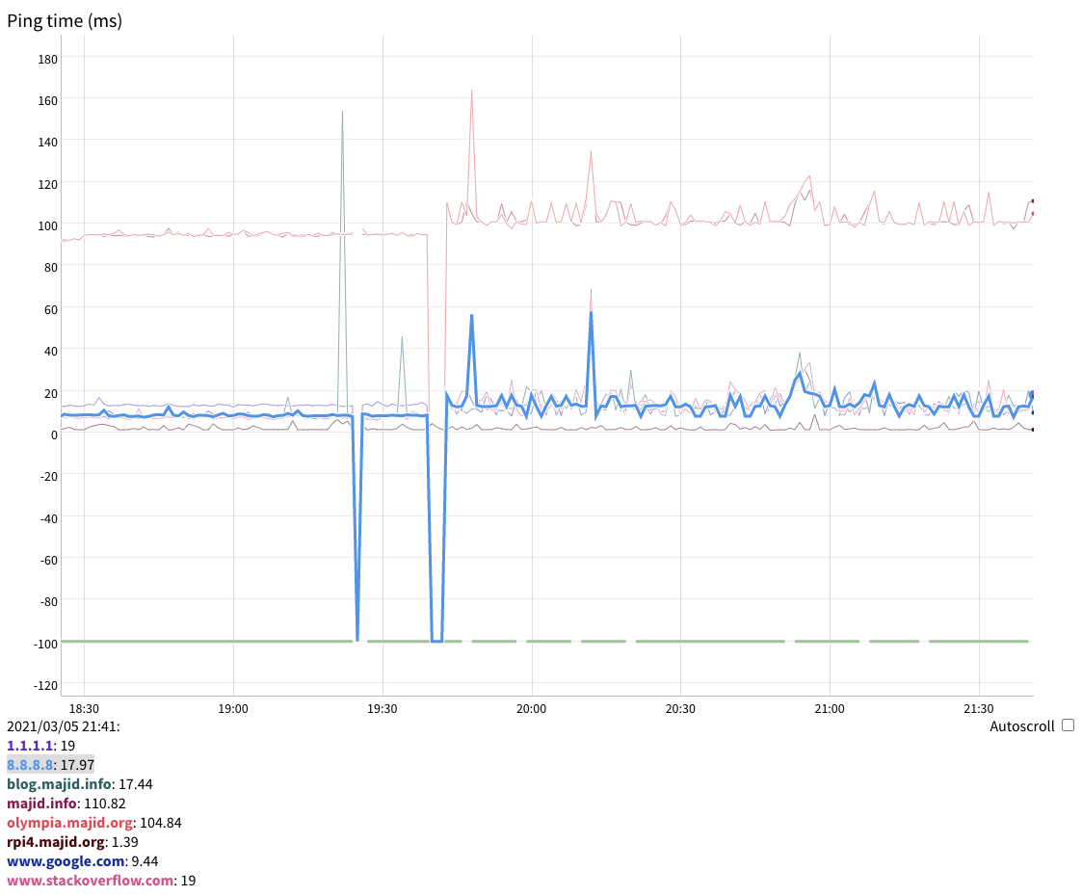The height and width of the screenshot is (896, 1082).
Task: Click the 18:30 x-axis time label
Action: click(x=85, y=708)
